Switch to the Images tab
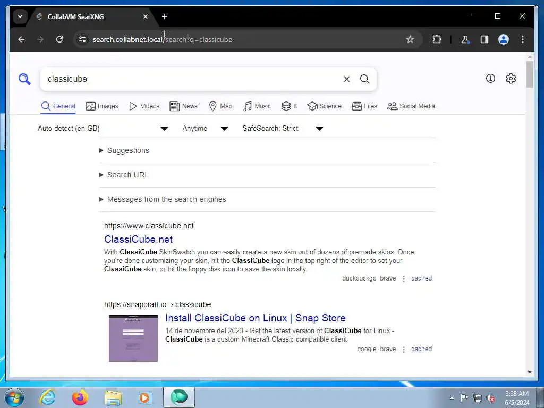Viewport: 544px width, 408px height. click(101, 106)
